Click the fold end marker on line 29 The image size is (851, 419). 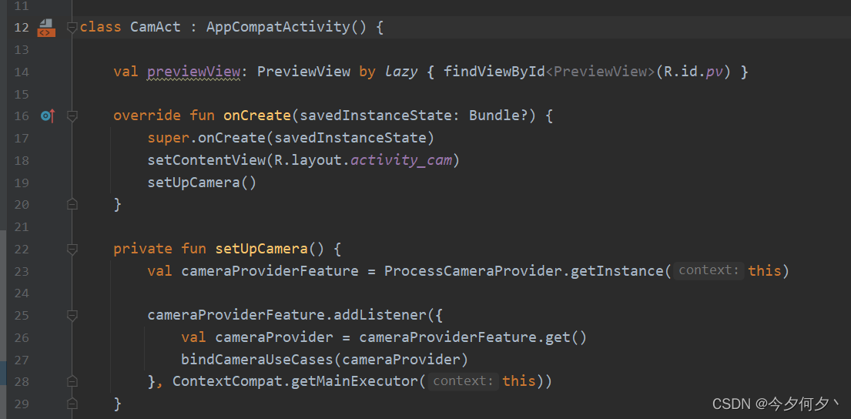(72, 404)
